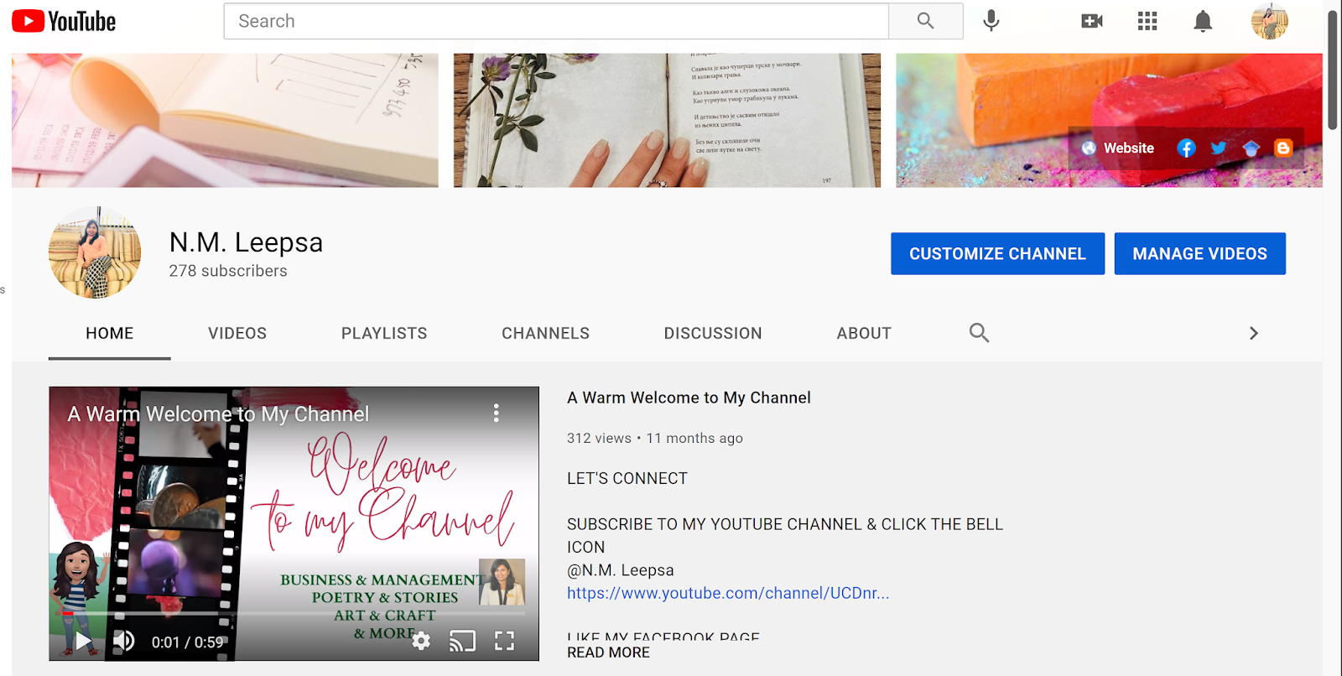Viewport: 1342px width, 676px height.
Task: Search within the channel using magnifier icon
Action: tap(979, 333)
